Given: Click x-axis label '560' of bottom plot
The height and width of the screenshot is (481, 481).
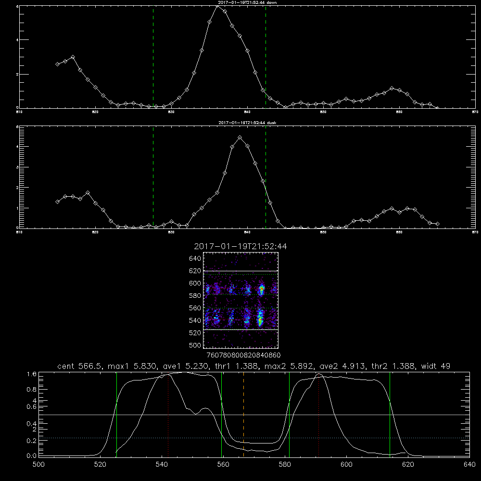Looking at the screenshot, I should tap(223, 465).
